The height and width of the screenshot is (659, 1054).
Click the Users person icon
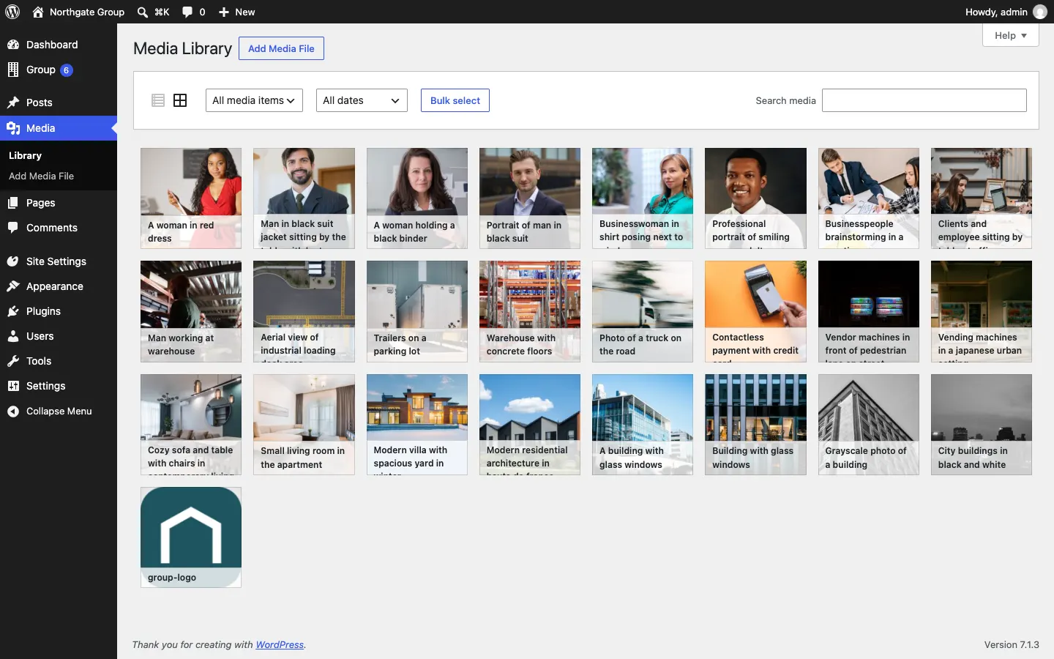pyautogui.click(x=13, y=336)
